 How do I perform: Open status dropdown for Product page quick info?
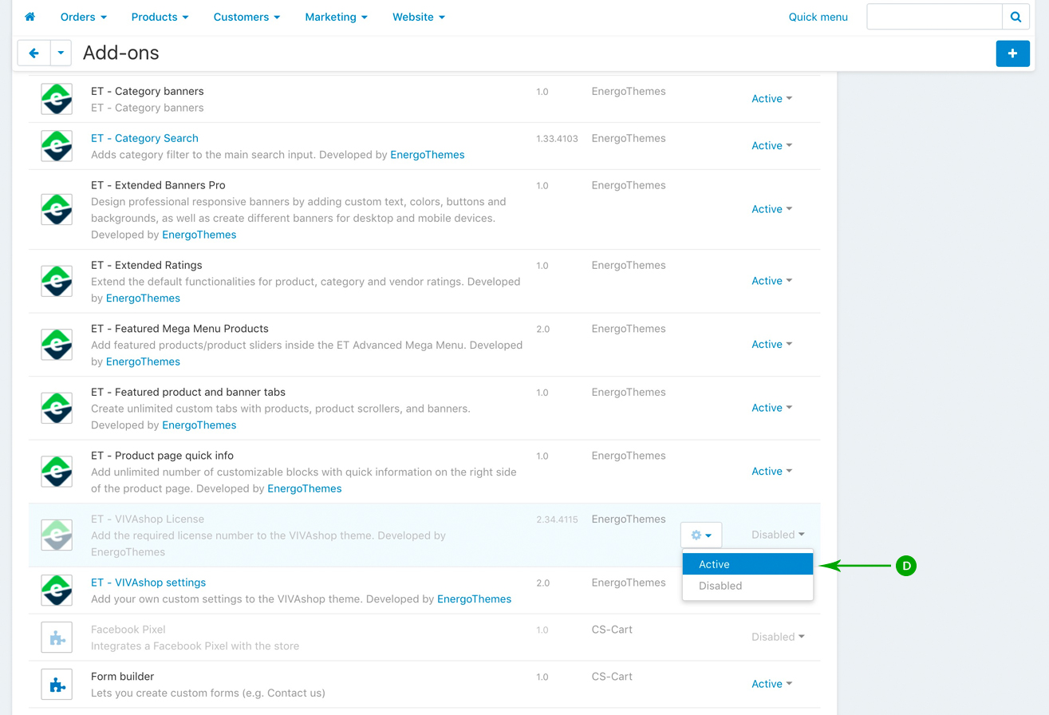771,472
